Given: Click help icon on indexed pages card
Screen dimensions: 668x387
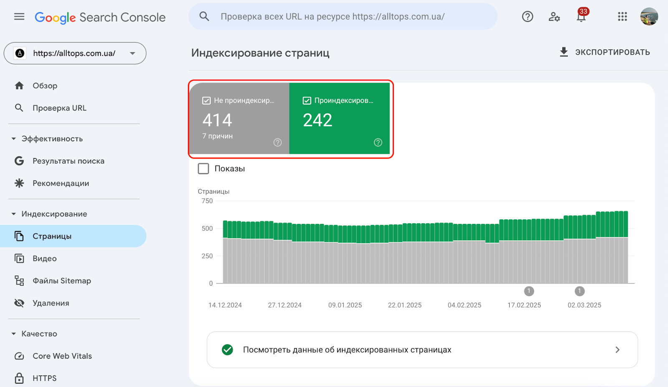Looking at the screenshot, I should (x=378, y=143).
